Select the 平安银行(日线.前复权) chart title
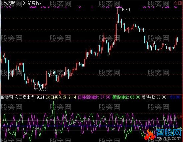The image size is (183, 142). pos(21,4)
